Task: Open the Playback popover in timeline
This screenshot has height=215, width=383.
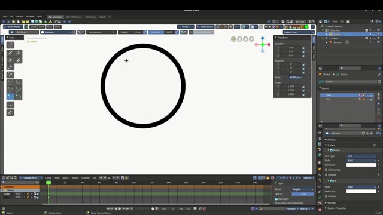Action: point(292,208)
